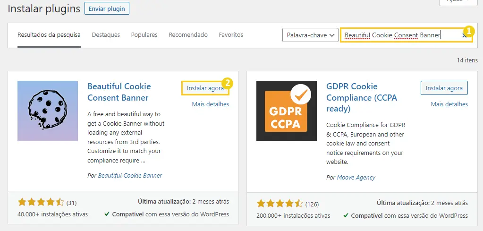Clear the search field with the X icon
The image size is (483, 231).
pyautogui.click(x=464, y=35)
